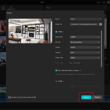Open the user profile avatar
This screenshot has width=110, height=110.
point(108,2)
